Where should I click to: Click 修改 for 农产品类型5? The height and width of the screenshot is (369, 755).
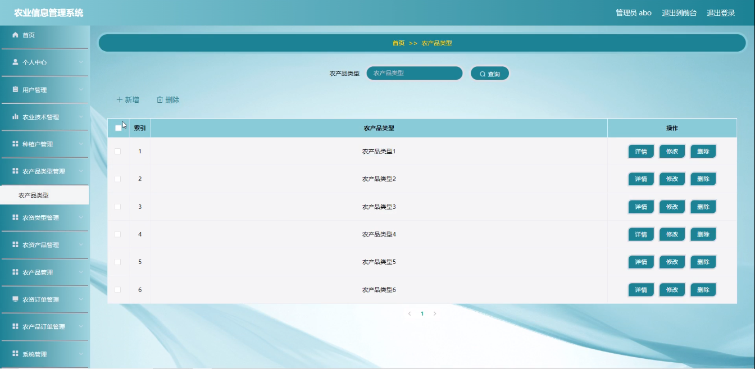[672, 262]
